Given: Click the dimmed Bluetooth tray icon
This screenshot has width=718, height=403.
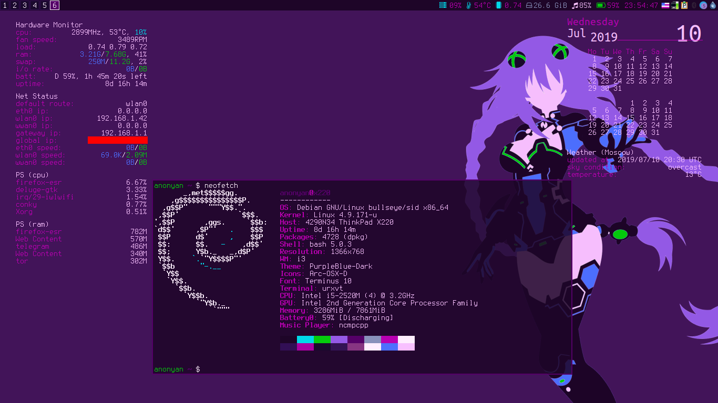Looking at the screenshot, I should tap(694, 5).
